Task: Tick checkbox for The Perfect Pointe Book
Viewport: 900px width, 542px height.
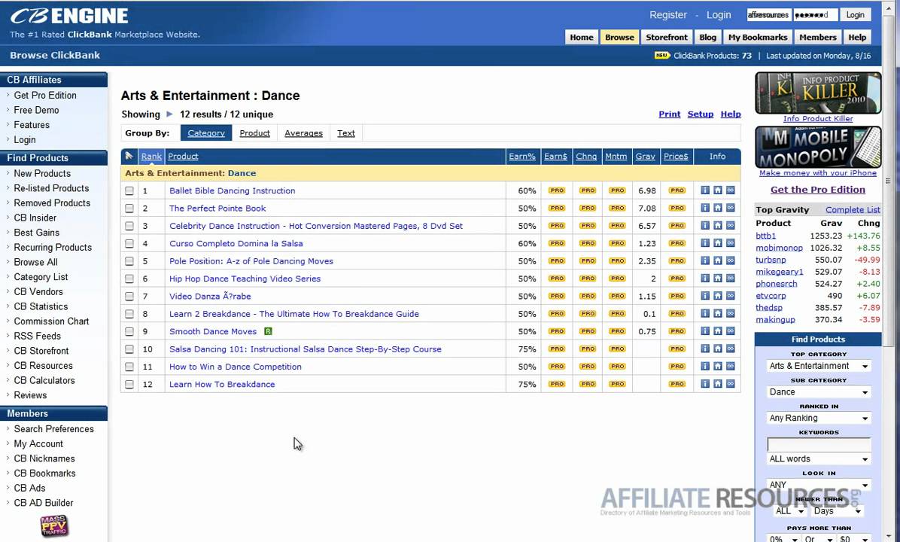Action: pos(129,209)
